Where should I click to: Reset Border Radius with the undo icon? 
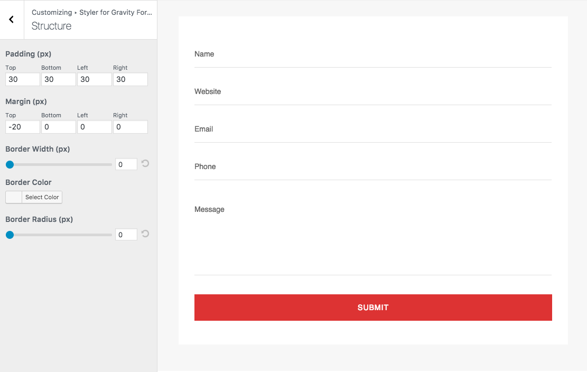click(x=145, y=234)
